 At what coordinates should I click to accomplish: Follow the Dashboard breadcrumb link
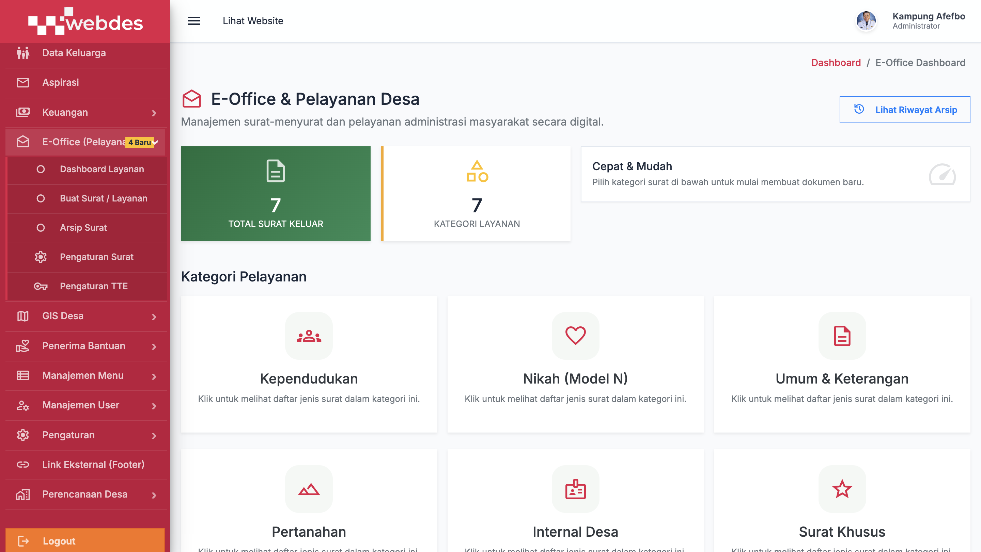pyautogui.click(x=836, y=62)
